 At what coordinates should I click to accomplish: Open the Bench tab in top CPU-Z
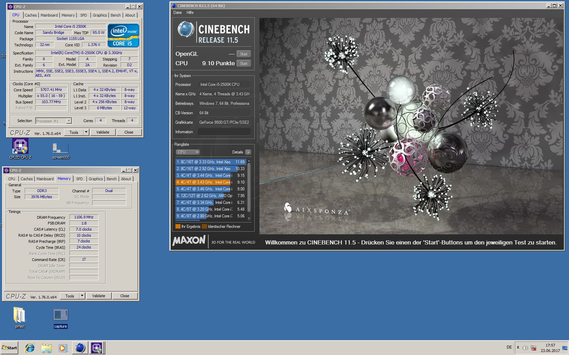pyautogui.click(x=115, y=15)
